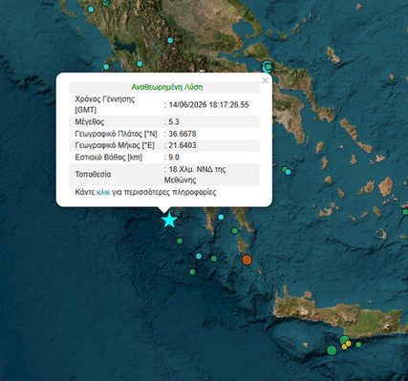Open the 'κλικ' link for more information

[x=103, y=192]
